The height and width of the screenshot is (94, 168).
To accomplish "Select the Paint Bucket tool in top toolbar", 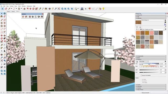I will pos(46,9).
